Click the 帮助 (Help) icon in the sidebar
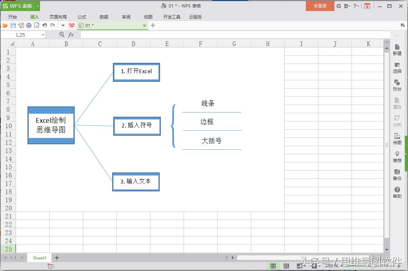The image size is (408, 271). (x=397, y=191)
